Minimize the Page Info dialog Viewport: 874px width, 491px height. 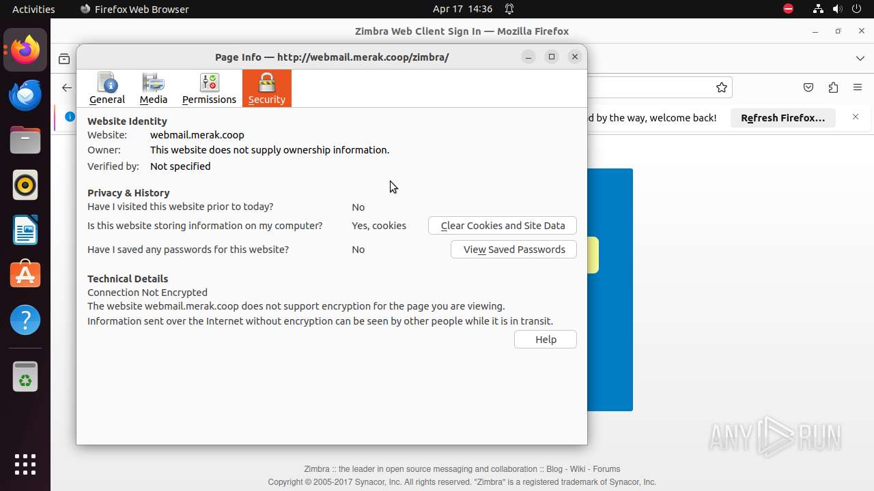(528, 57)
